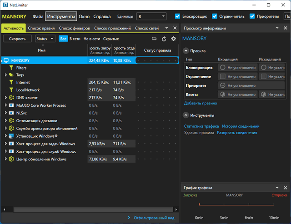Click the Центр обновления Windows service icon
Screen dimensions: 291x224
pyautogui.click(x=11, y=159)
